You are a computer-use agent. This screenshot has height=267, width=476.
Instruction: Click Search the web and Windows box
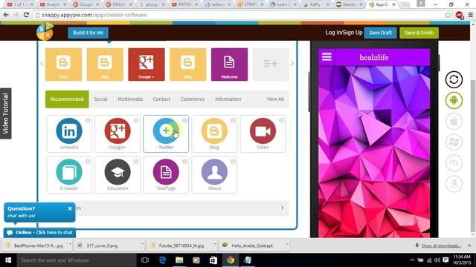click(77, 260)
